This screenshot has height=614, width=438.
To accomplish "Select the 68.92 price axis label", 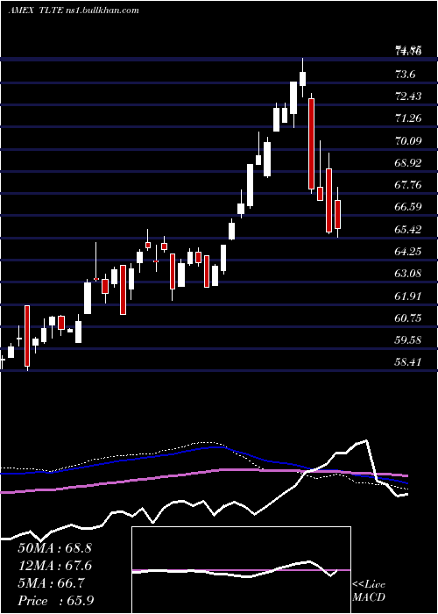I will tap(408, 162).
